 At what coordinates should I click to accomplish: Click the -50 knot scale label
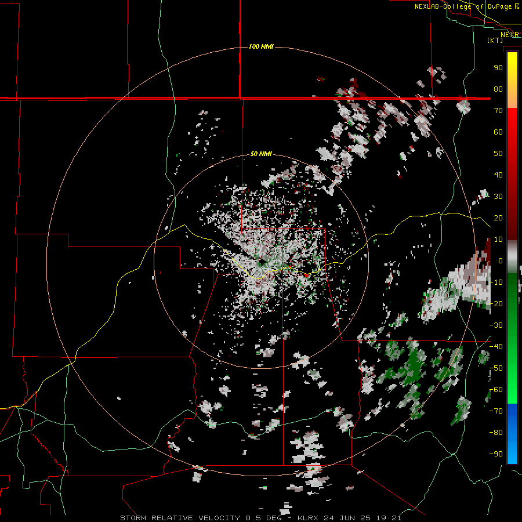tap(496, 368)
